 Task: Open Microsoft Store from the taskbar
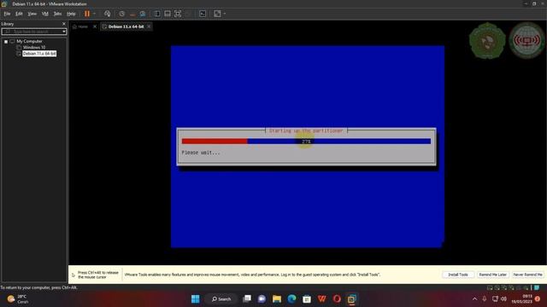[x=307, y=298]
